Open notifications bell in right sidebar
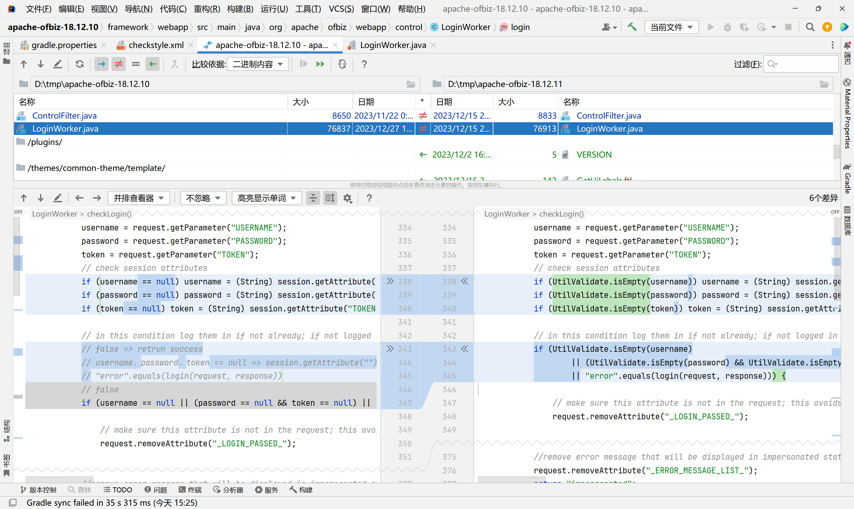 [x=847, y=45]
